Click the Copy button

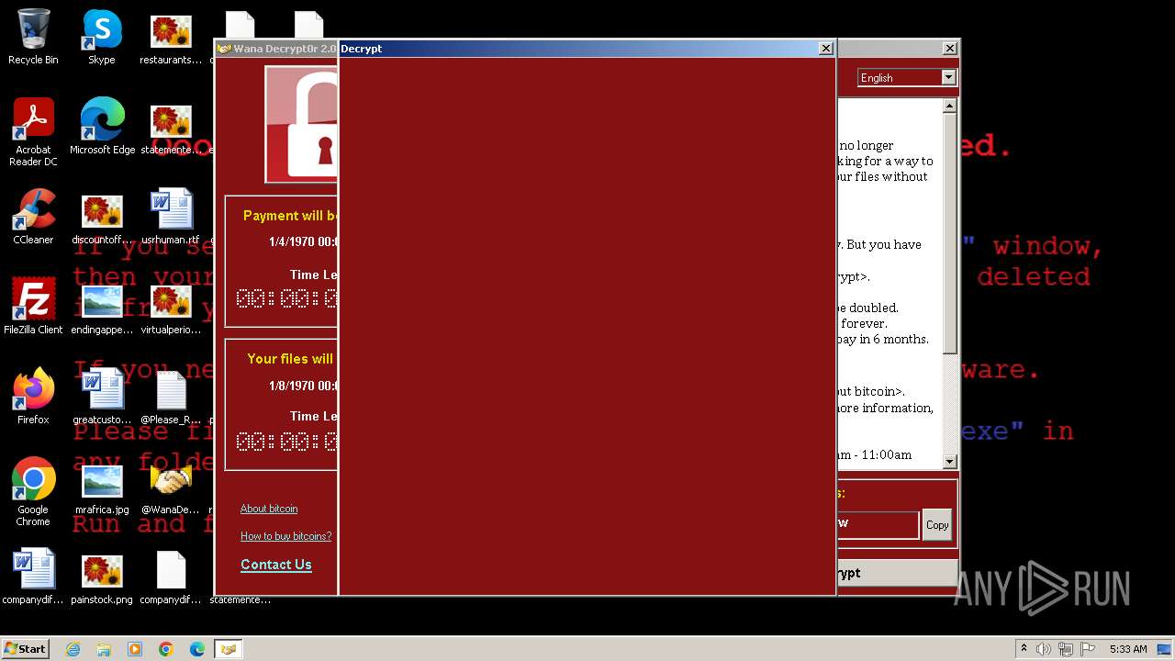(937, 525)
